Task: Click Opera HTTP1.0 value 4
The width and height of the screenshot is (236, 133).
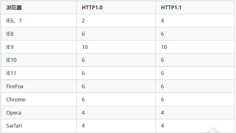Action: tap(83, 113)
